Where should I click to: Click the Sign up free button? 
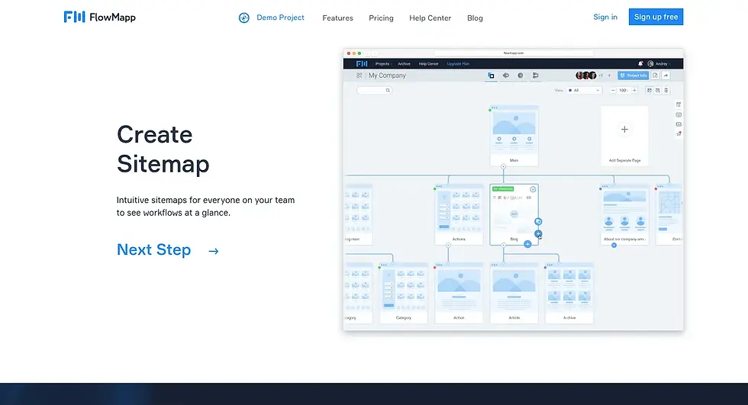(x=656, y=17)
